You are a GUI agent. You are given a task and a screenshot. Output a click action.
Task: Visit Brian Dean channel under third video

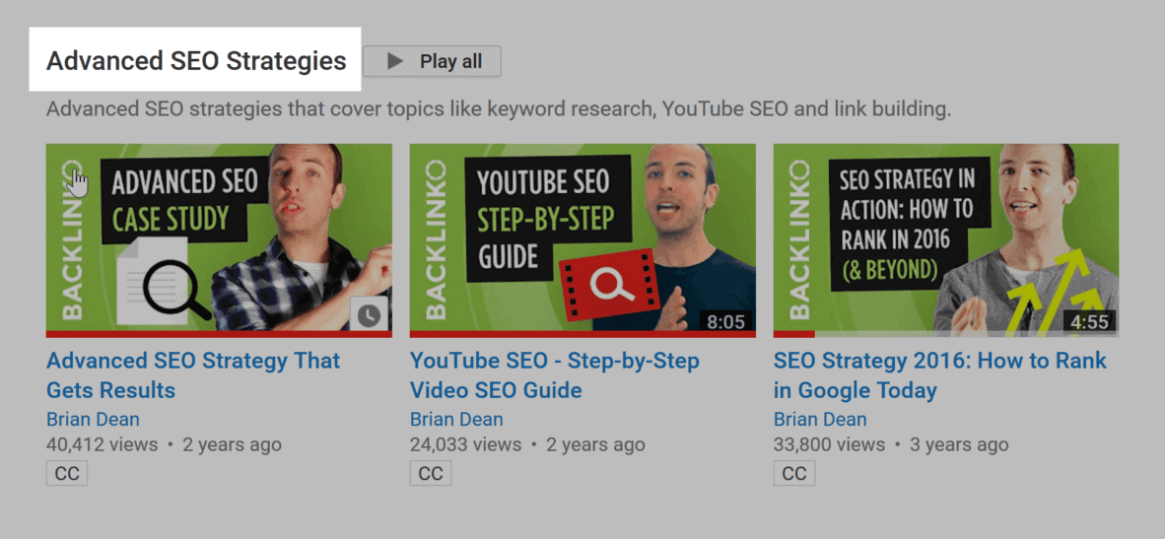coord(820,419)
